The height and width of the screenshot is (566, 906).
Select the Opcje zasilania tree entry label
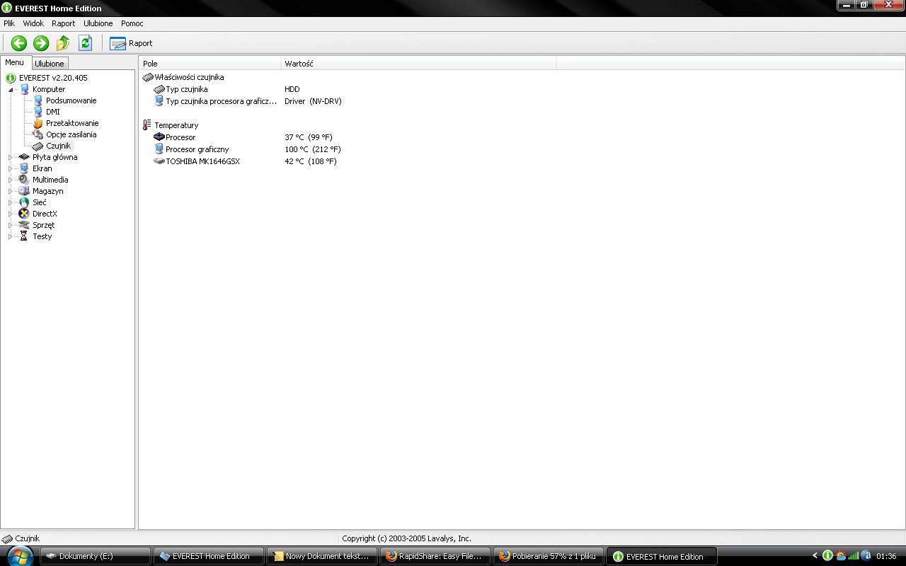click(x=71, y=134)
